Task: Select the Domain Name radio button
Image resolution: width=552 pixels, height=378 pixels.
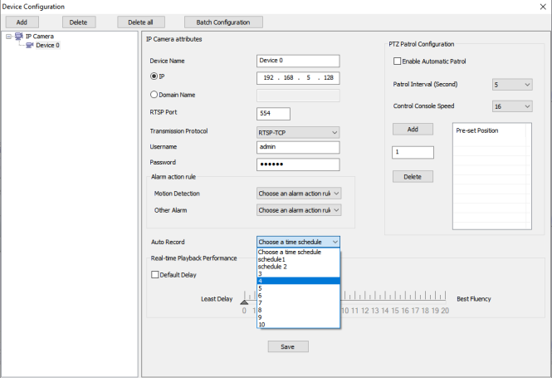Action: (x=154, y=95)
